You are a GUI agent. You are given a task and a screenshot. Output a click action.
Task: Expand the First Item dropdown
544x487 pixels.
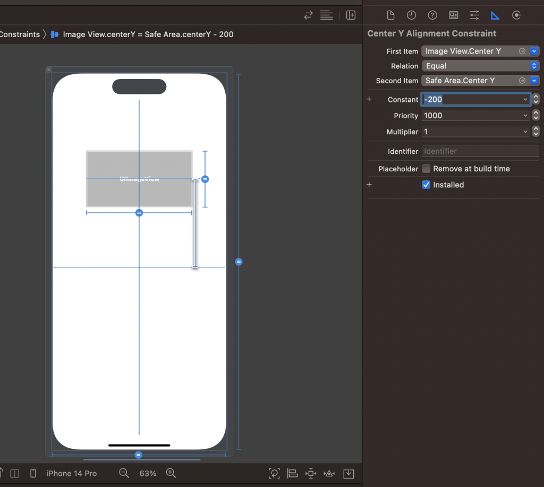tap(534, 51)
